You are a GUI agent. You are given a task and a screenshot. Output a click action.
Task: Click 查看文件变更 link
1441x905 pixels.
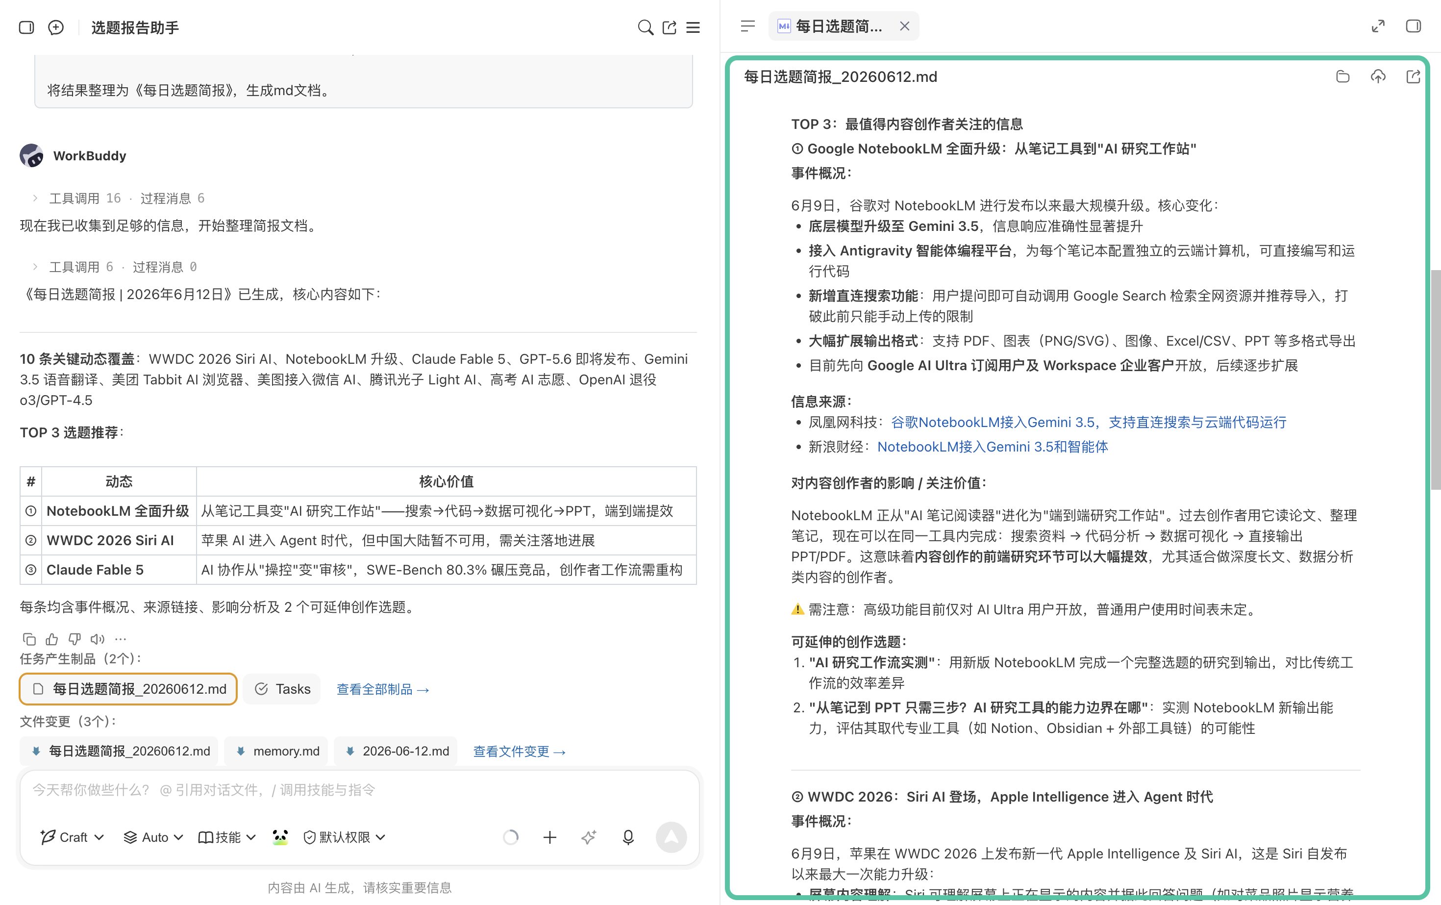520,752
